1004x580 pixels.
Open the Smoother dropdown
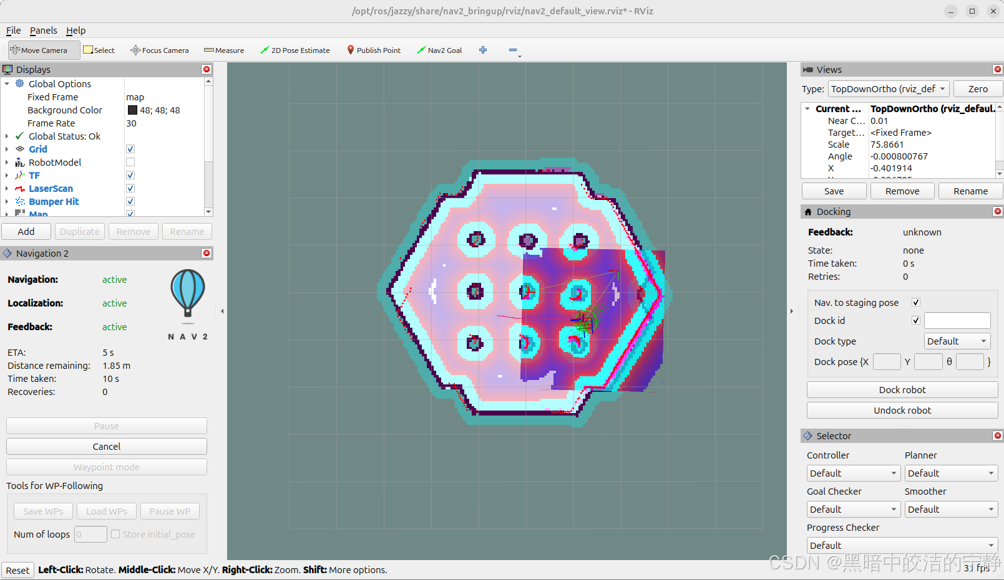click(951, 509)
